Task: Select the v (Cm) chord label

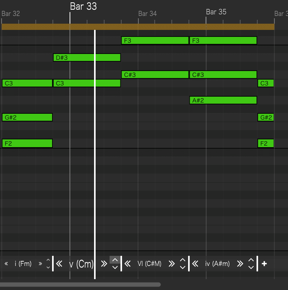Action: click(81, 264)
